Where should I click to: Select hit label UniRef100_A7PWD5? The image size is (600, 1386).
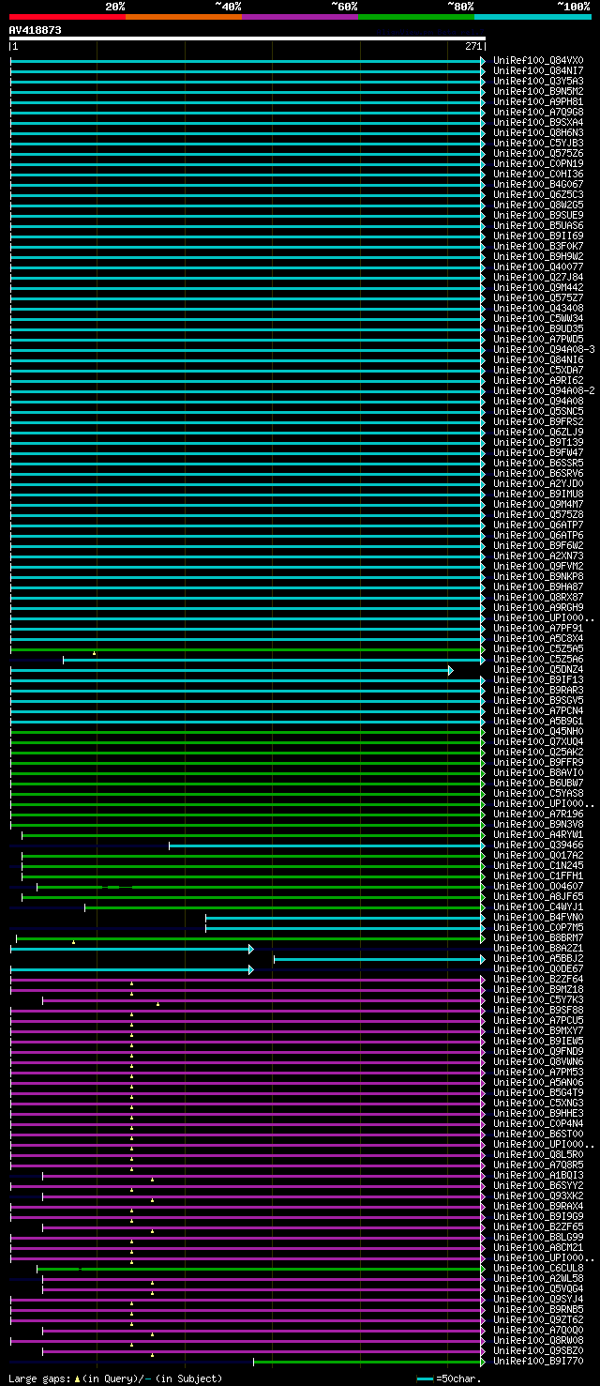[537, 339]
